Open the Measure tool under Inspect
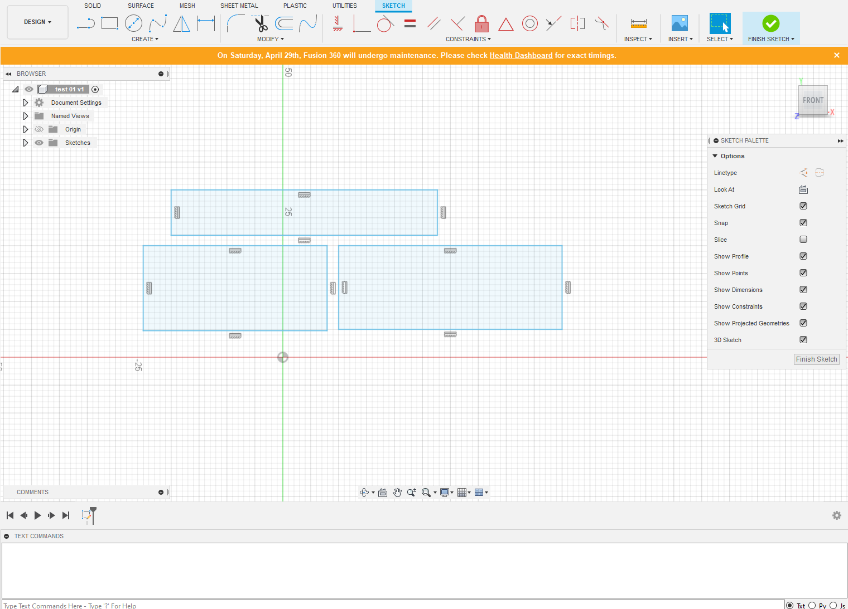 click(638, 23)
